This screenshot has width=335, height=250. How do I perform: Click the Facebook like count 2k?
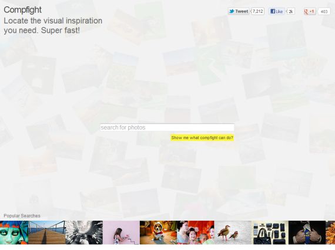[290, 12]
